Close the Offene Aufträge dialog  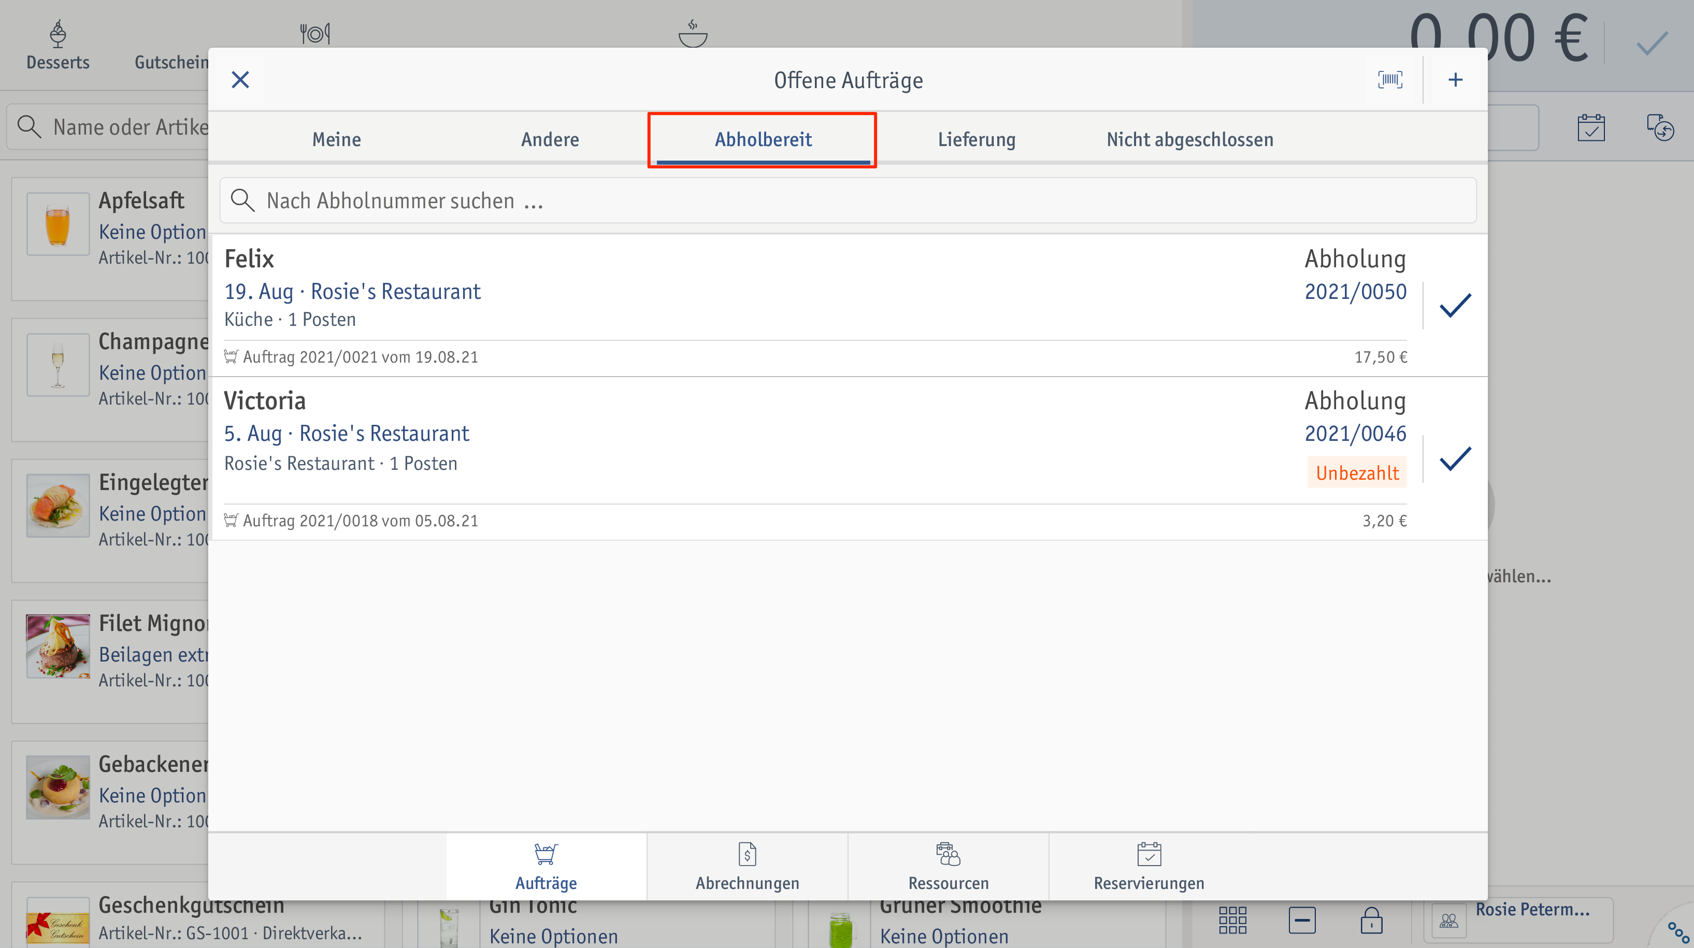coord(240,80)
